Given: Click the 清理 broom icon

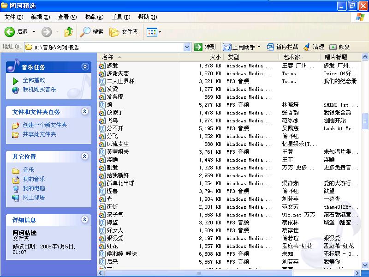Looking at the screenshot, I should 307,47.
